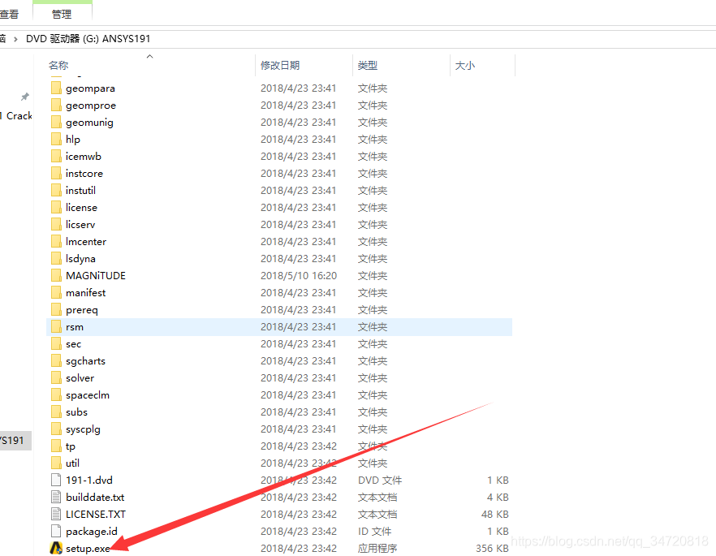The image size is (716, 556).
Task: Select the highlighted YS191 navigation pane item
Action: (x=15, y=441)
